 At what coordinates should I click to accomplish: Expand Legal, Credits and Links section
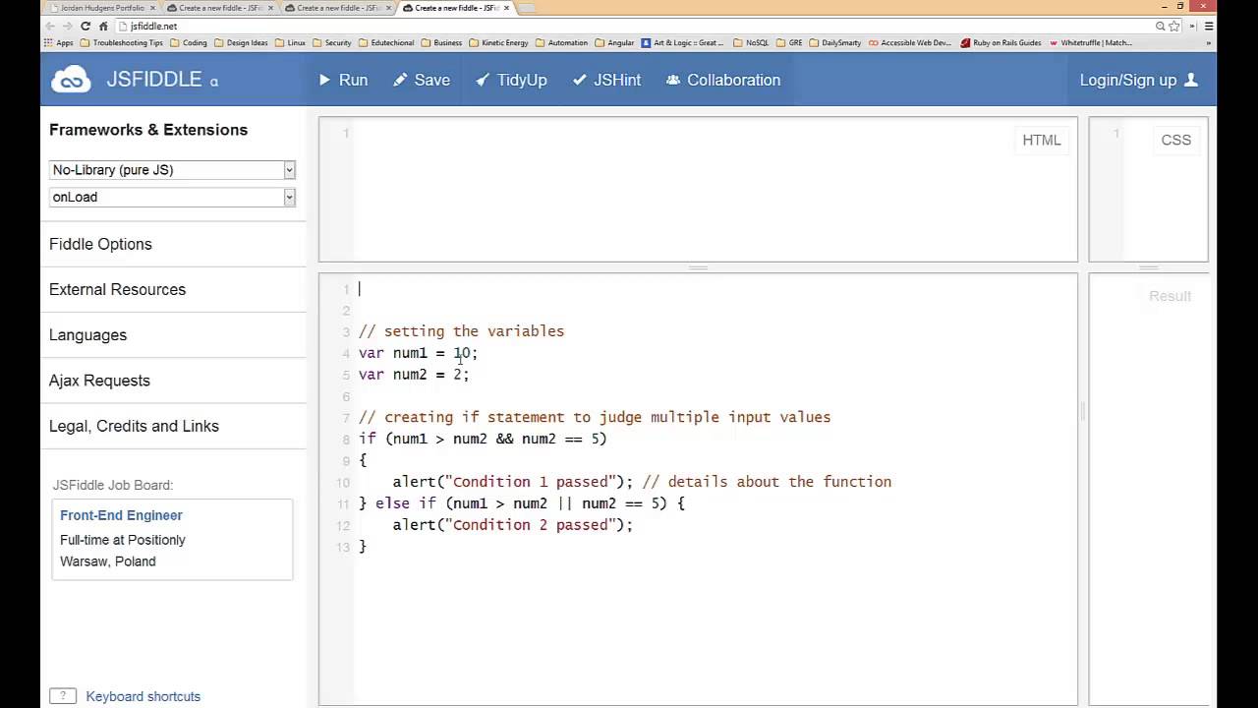(x=134, y=426)
